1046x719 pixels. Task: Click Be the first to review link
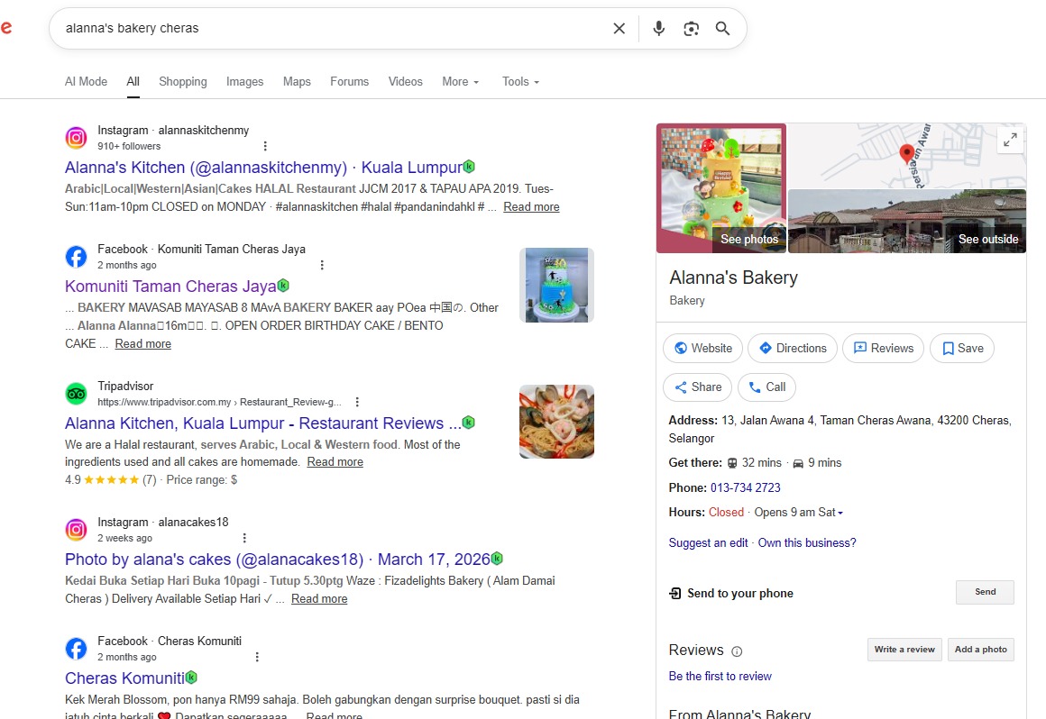pyautogui.click(x=720, y=676)
